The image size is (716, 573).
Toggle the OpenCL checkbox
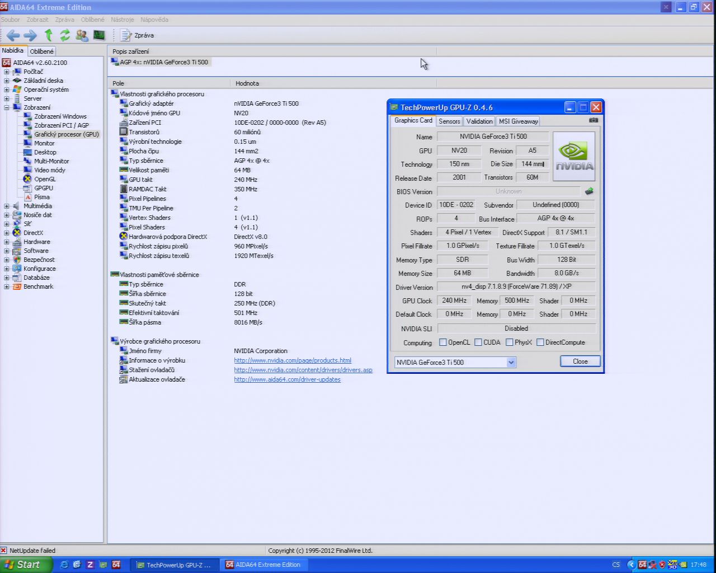point(443,342)
